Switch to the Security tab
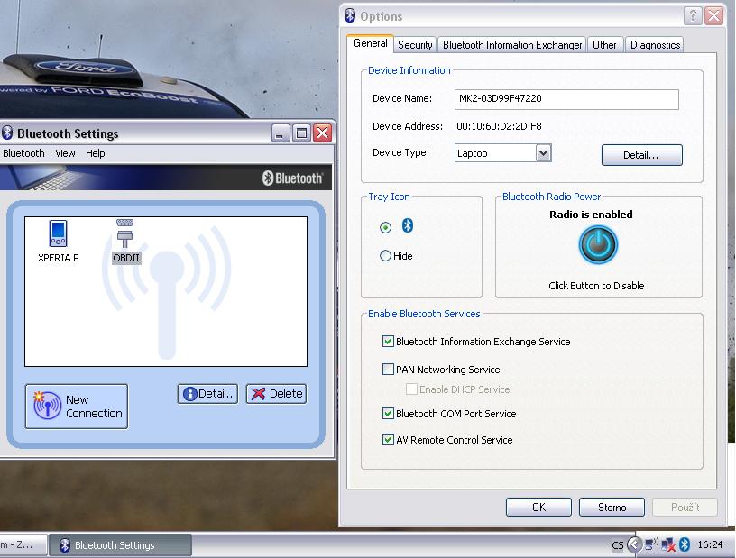Viewport: 736px width, 558px height. pyautogui.click(x=415, y=44)
